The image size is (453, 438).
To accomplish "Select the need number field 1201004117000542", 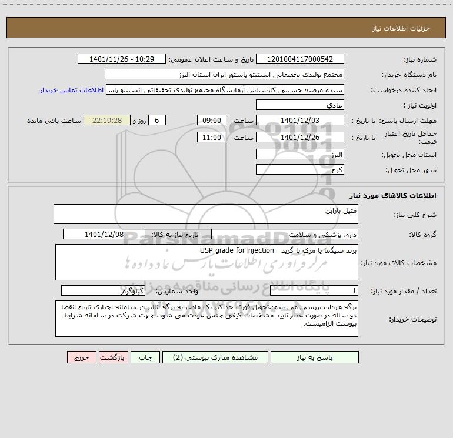I will pyautogui.click(x=300, y=59).
